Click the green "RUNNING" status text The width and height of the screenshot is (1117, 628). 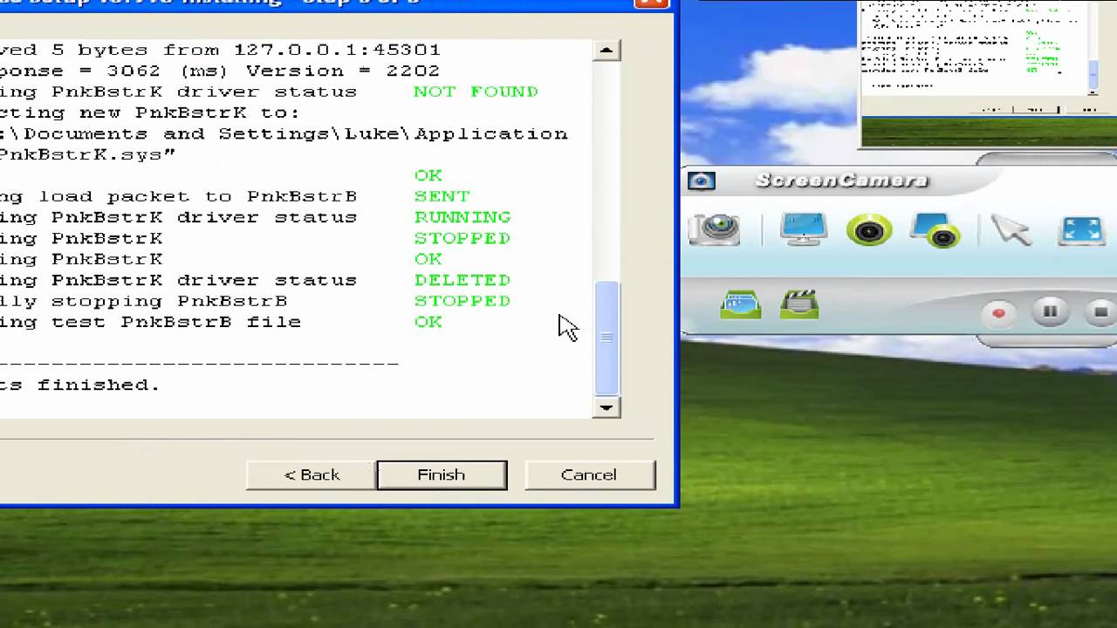tap(463, 217)
